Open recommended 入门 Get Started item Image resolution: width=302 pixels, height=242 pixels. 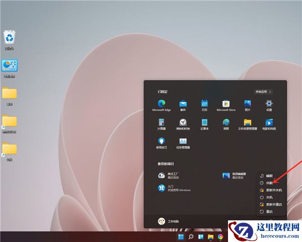coord(174,188)
